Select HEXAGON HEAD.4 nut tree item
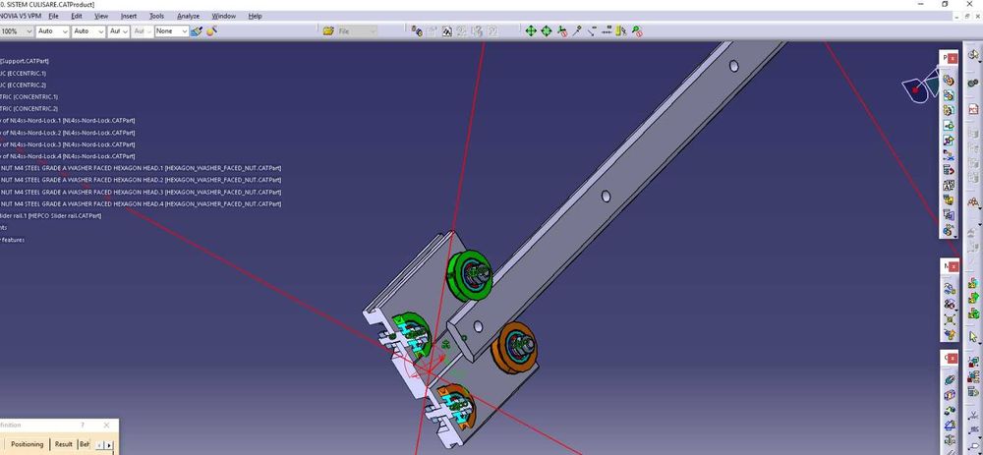 [x=141, y=203]
